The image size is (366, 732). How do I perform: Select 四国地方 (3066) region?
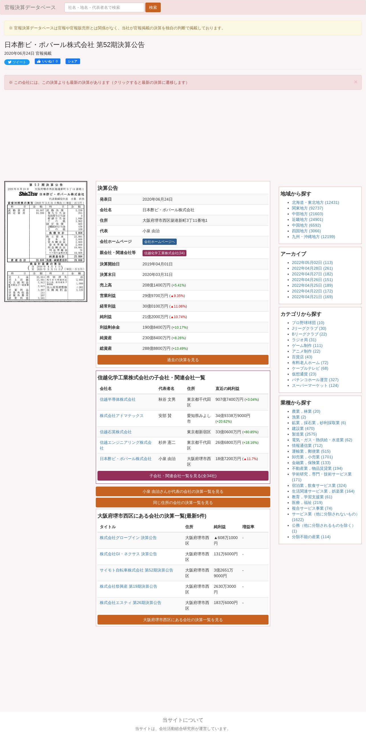point(306,231)
